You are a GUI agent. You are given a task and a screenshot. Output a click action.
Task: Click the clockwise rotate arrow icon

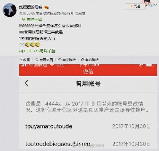coord(83,60)
